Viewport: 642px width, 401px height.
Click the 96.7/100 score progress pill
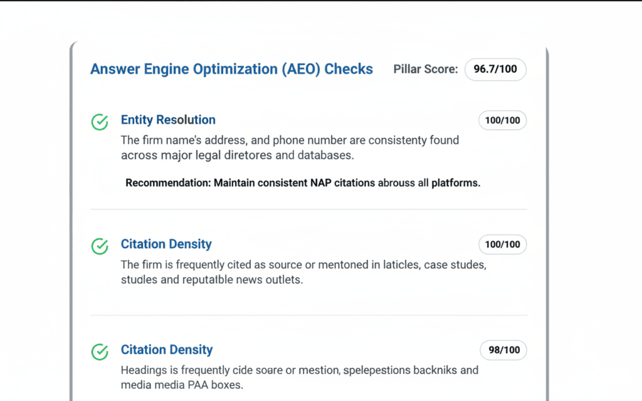pyautogui.click(x=495, y=70)
